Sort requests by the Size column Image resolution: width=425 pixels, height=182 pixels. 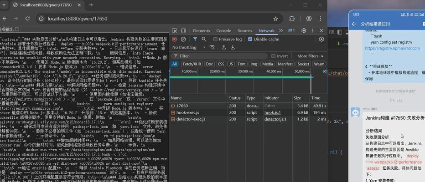point(301,98)
